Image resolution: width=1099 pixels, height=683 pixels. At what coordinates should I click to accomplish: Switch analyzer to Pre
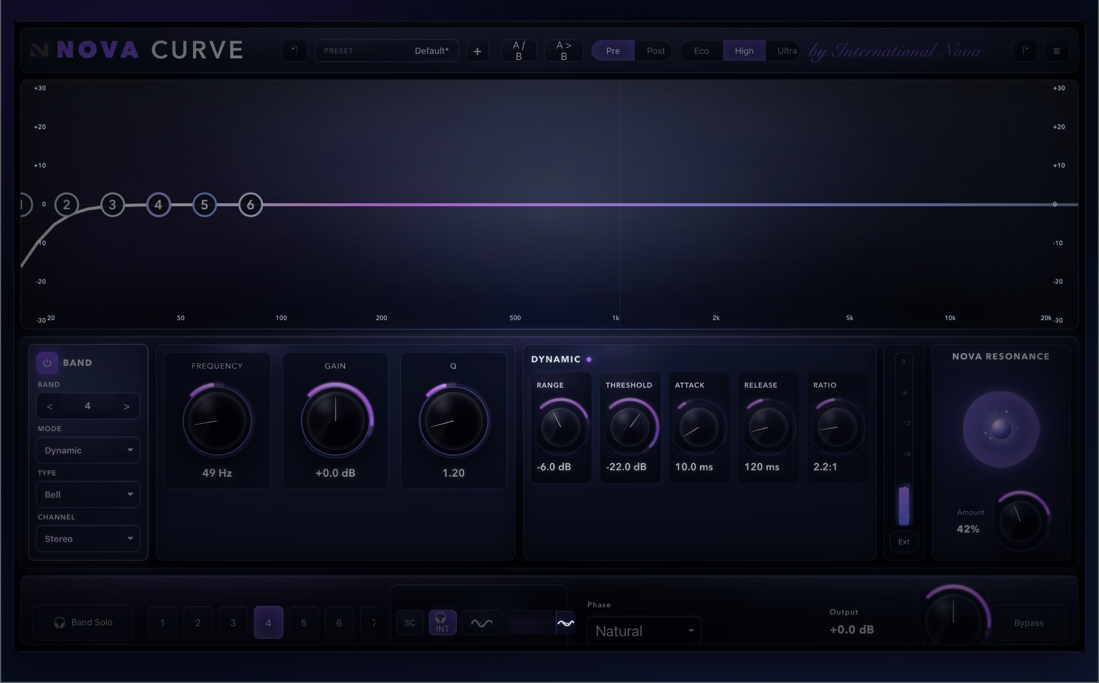(x=613, y=51)
